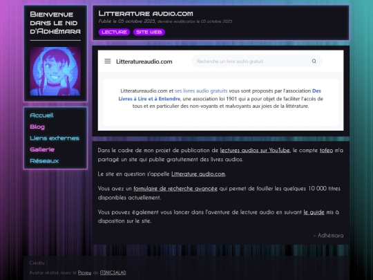This screenshot has width=373, height=280.
Task: Click the 'Bienvenue dans le nid d'Adhémara' heading
Action: [55, 23]
